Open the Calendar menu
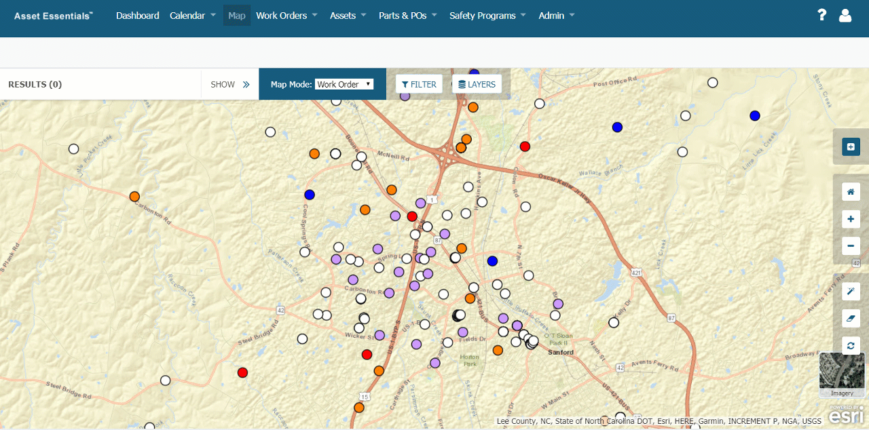This screenshot has width=869, height=430. tap(193, 15)
